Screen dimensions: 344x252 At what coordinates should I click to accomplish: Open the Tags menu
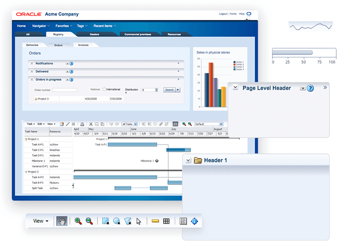(82, 26)
